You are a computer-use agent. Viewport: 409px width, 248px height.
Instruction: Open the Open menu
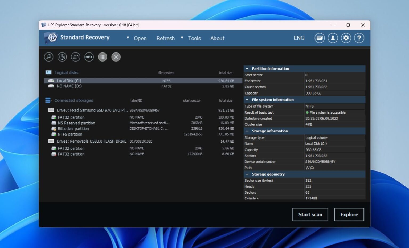click(x=140, y=38)
